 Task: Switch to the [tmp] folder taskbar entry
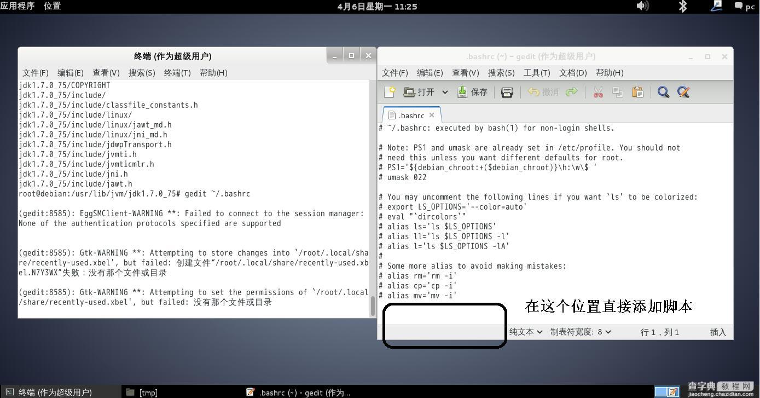pyautogui.click(x=142, y=392)
